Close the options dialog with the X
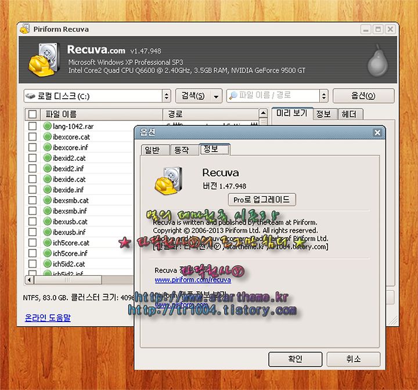Image resolution: width=418 pixels, height=390 pixels. pyautogui.click(x=377, y=132)
